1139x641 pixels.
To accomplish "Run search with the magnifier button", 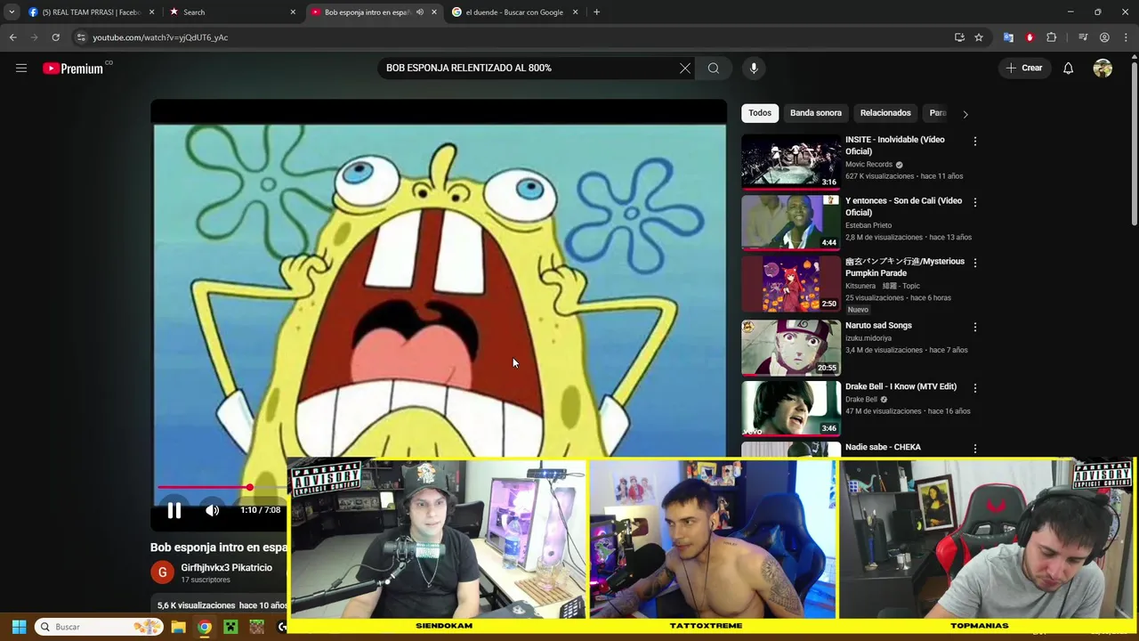I will tap(714, 68).
